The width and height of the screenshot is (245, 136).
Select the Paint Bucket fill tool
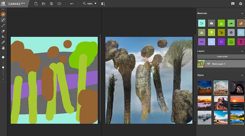[x=3, y=36]
